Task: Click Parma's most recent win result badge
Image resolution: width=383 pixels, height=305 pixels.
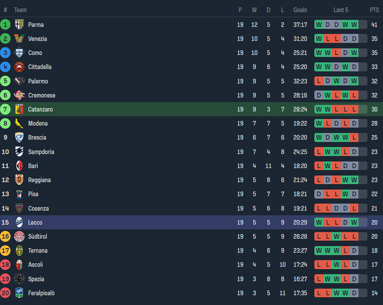Action: [x=354, y=25]
